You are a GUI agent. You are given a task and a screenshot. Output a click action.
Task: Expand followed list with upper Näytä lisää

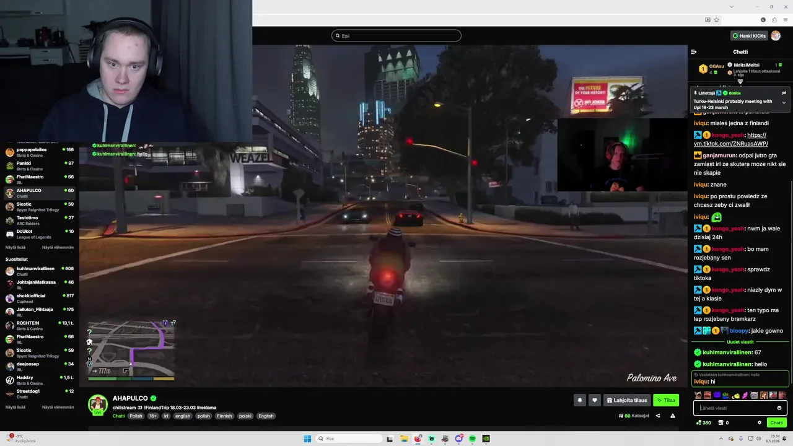pyautogui.click(x=14, y=247)
